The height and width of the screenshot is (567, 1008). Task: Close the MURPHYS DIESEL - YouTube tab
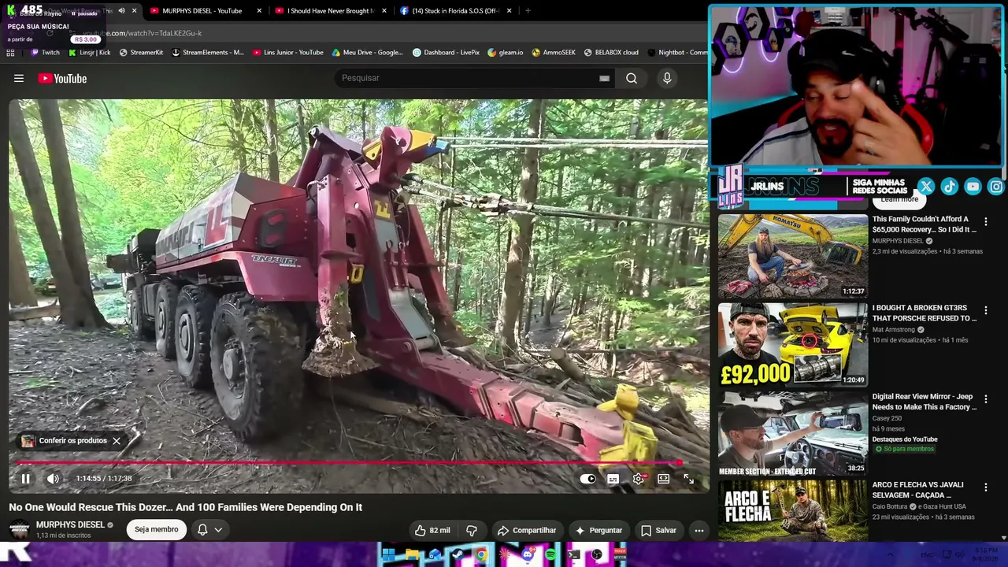260,11
